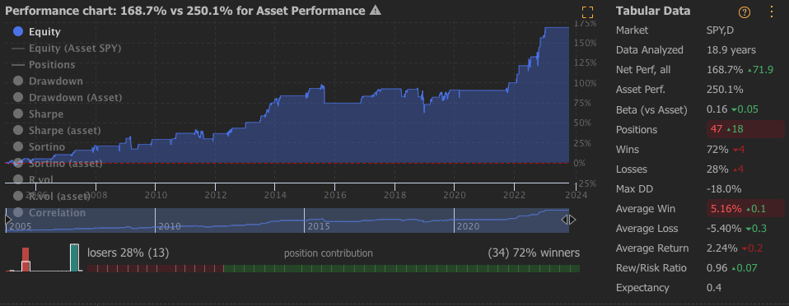Click the 2010 marker in range navigator

pos(170,226)
